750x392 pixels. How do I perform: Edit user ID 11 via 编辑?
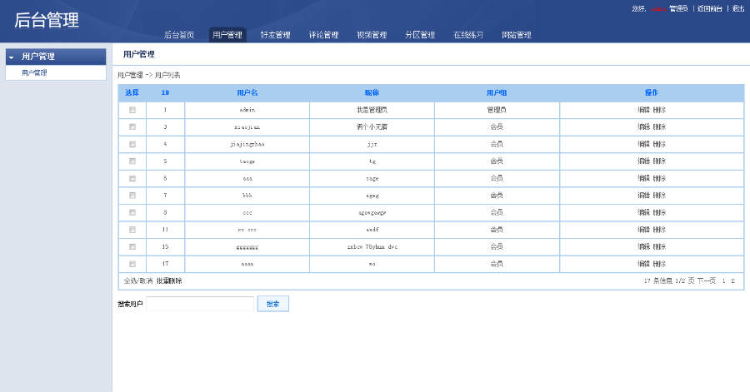[x=644, y=230]
